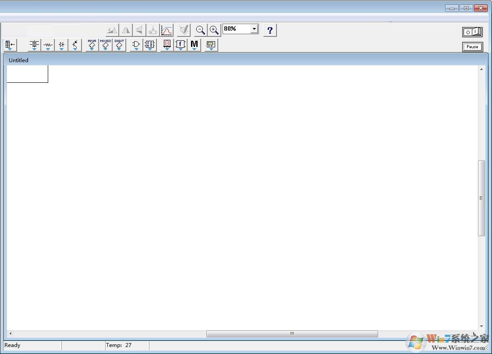Click the M macro component icon
The image size is (492, 354).
[x=194, y=44]
